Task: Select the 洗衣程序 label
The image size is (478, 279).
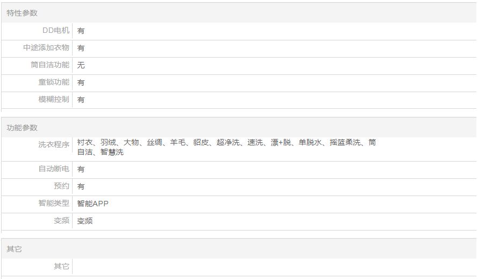Action: point(54,145)
